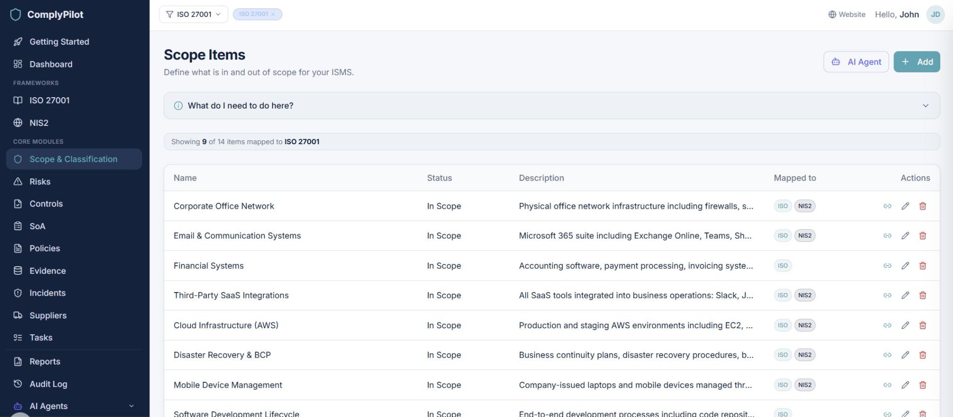Go to Suppliers in the sidebar
Viewport: 953px width, 417px height.
pos(74,315)
